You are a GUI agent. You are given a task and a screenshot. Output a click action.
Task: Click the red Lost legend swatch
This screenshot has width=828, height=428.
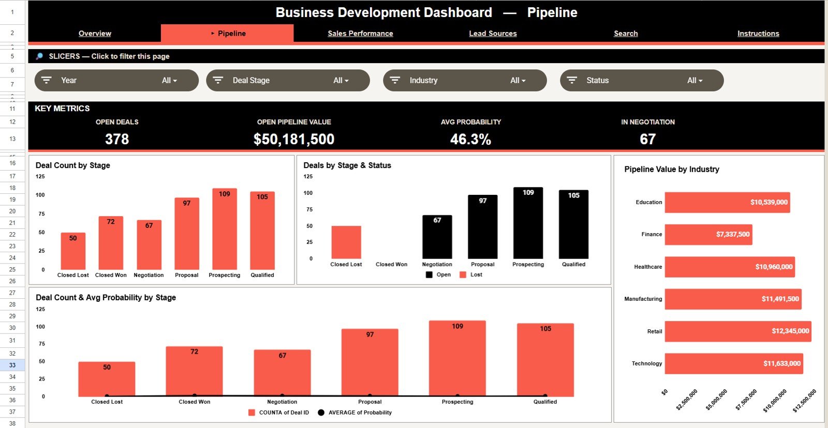(x=463, y=275)
